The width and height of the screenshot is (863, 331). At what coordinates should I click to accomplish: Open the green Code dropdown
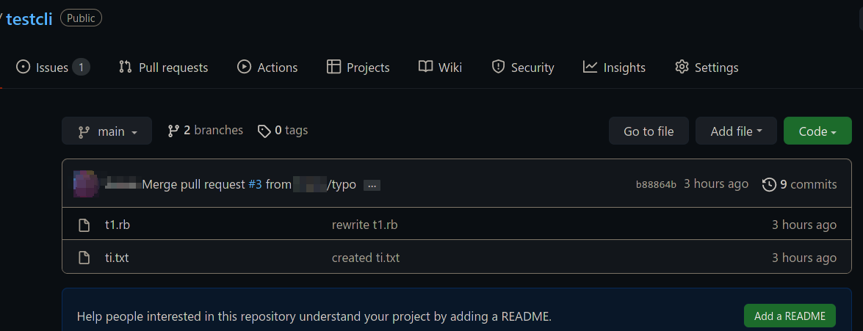point(817,131)
